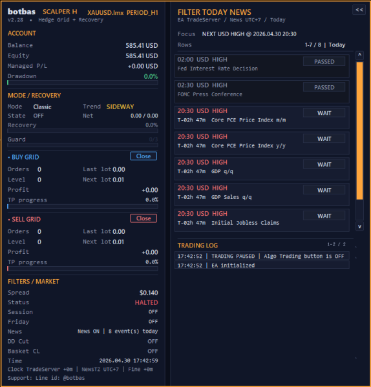Select the Core PCE Price Index m/m row

[x=262, y=118]
